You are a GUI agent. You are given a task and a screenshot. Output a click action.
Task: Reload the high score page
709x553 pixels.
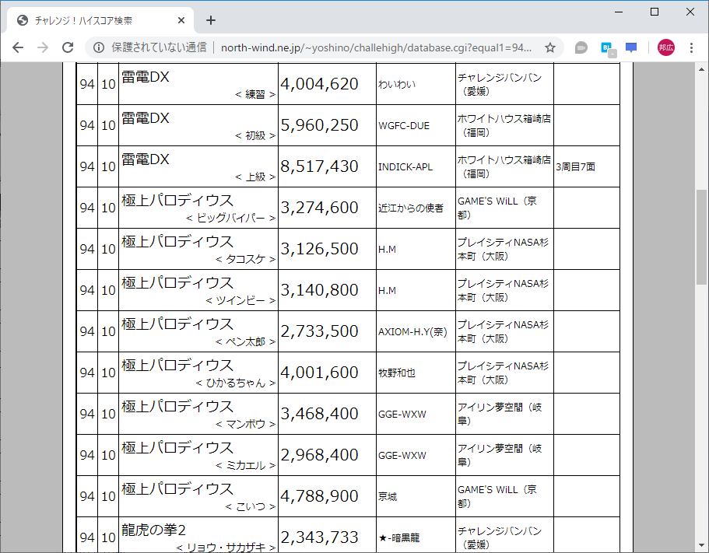point(68,47)
